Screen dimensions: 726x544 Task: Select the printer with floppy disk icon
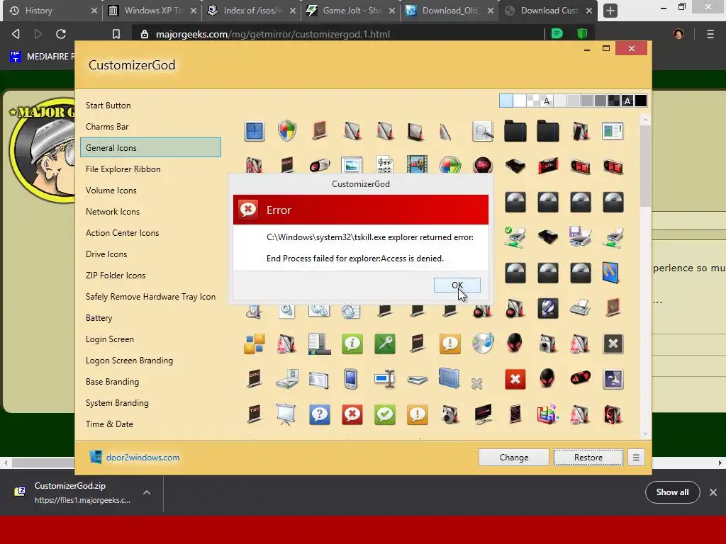tap(580, 237)
